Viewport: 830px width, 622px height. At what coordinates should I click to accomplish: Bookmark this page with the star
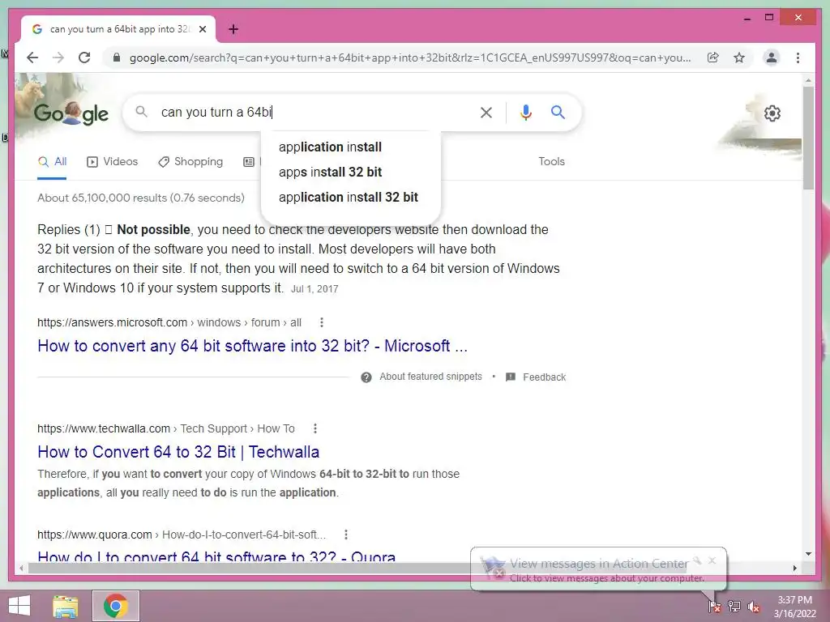[x=739, y=58]
